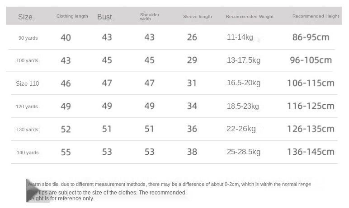This screenshot has width=349, height=208.
Task: Click the 100 yards row label
Action: point(28,60)
